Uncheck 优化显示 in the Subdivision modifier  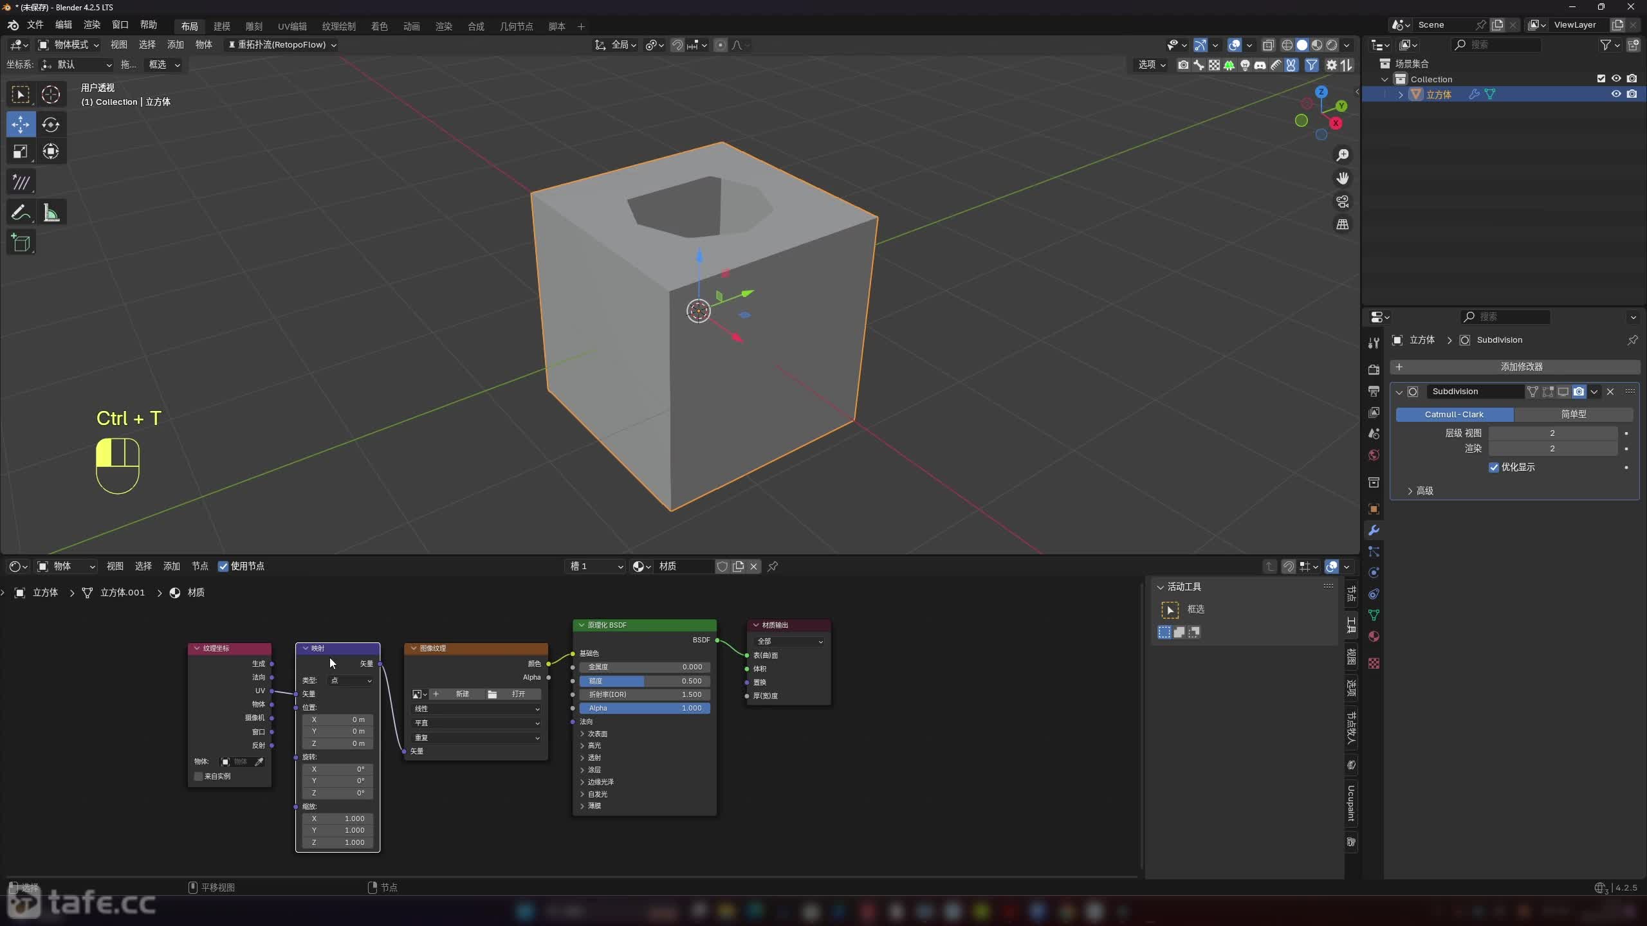(x=1493, y=468)
